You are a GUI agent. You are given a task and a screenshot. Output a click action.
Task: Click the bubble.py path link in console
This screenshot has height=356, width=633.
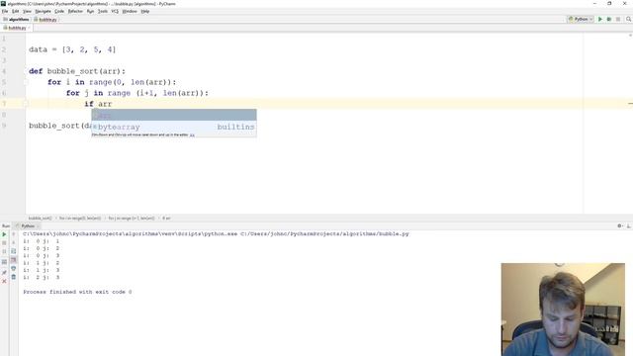click(x=324, y=233)
